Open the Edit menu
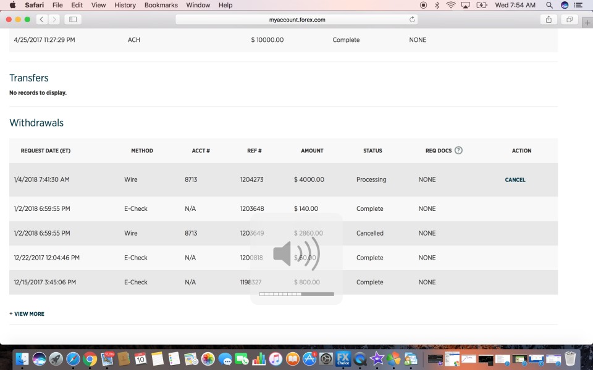 77,5
